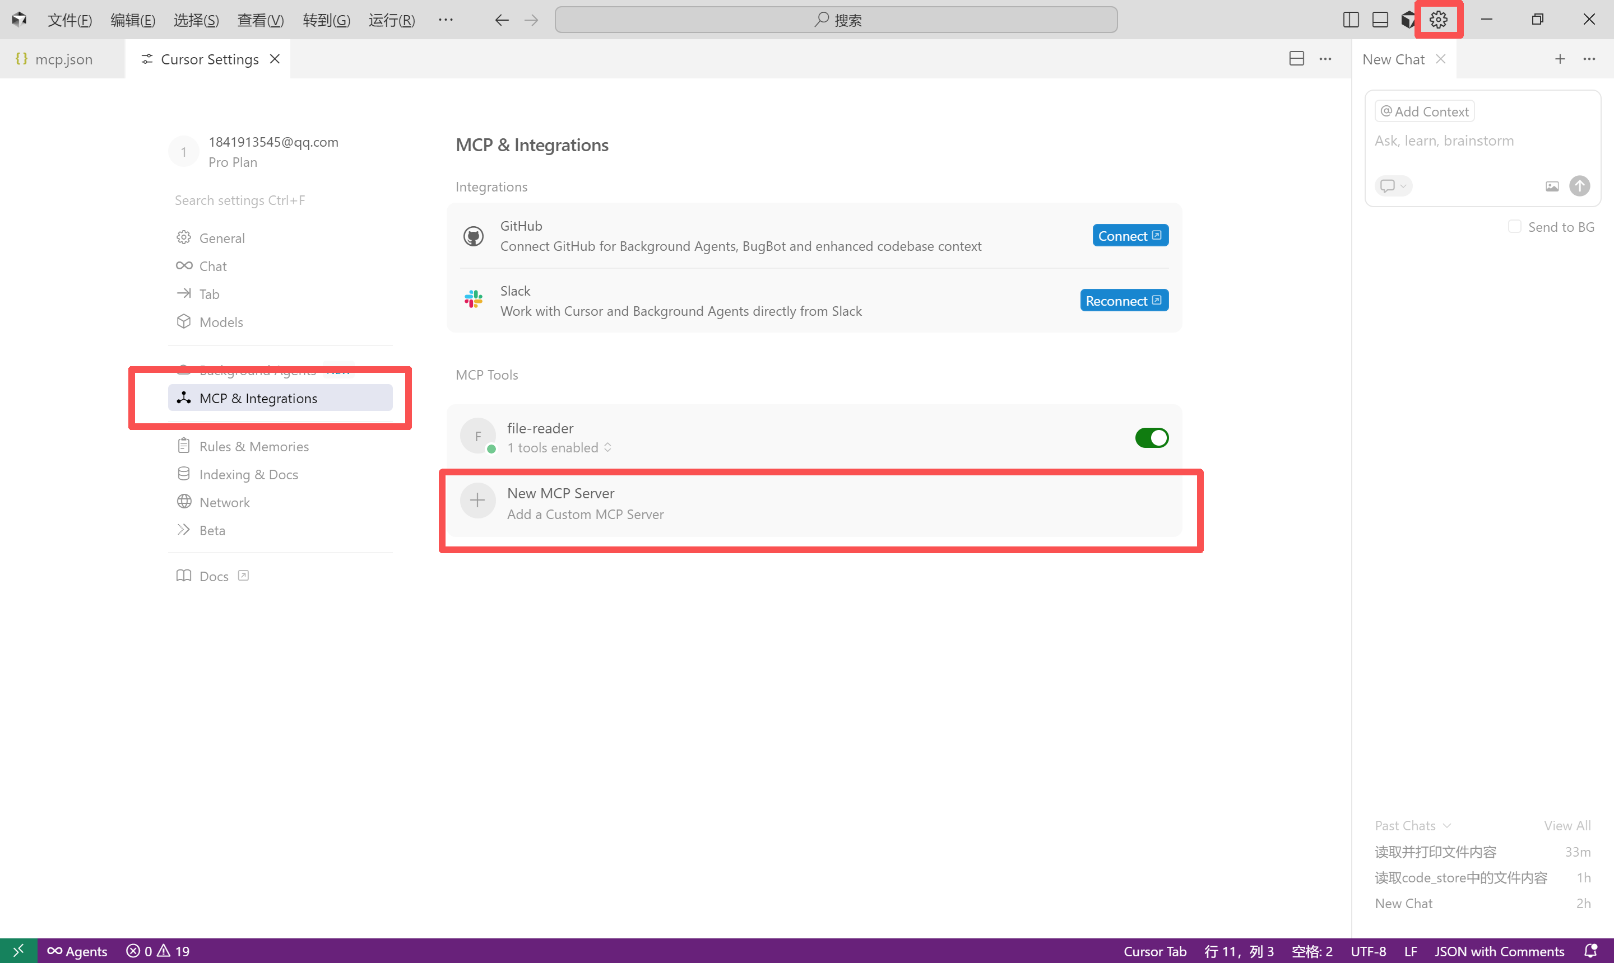Split the editor layout icon
Viewport: 1614px width, 963px height.
[1296, 58]
